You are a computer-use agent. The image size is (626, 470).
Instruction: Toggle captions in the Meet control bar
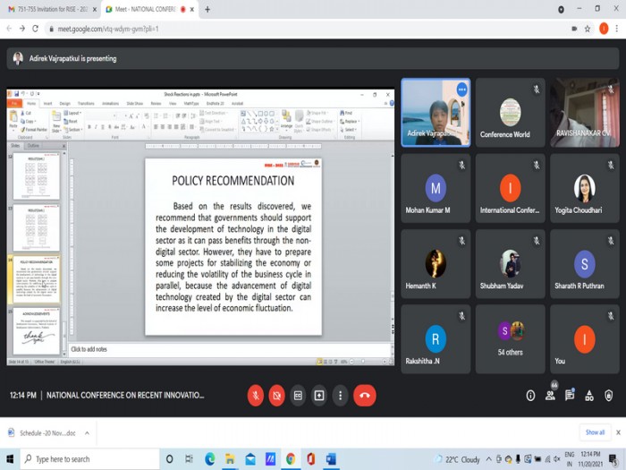click(x=298, y=395)
